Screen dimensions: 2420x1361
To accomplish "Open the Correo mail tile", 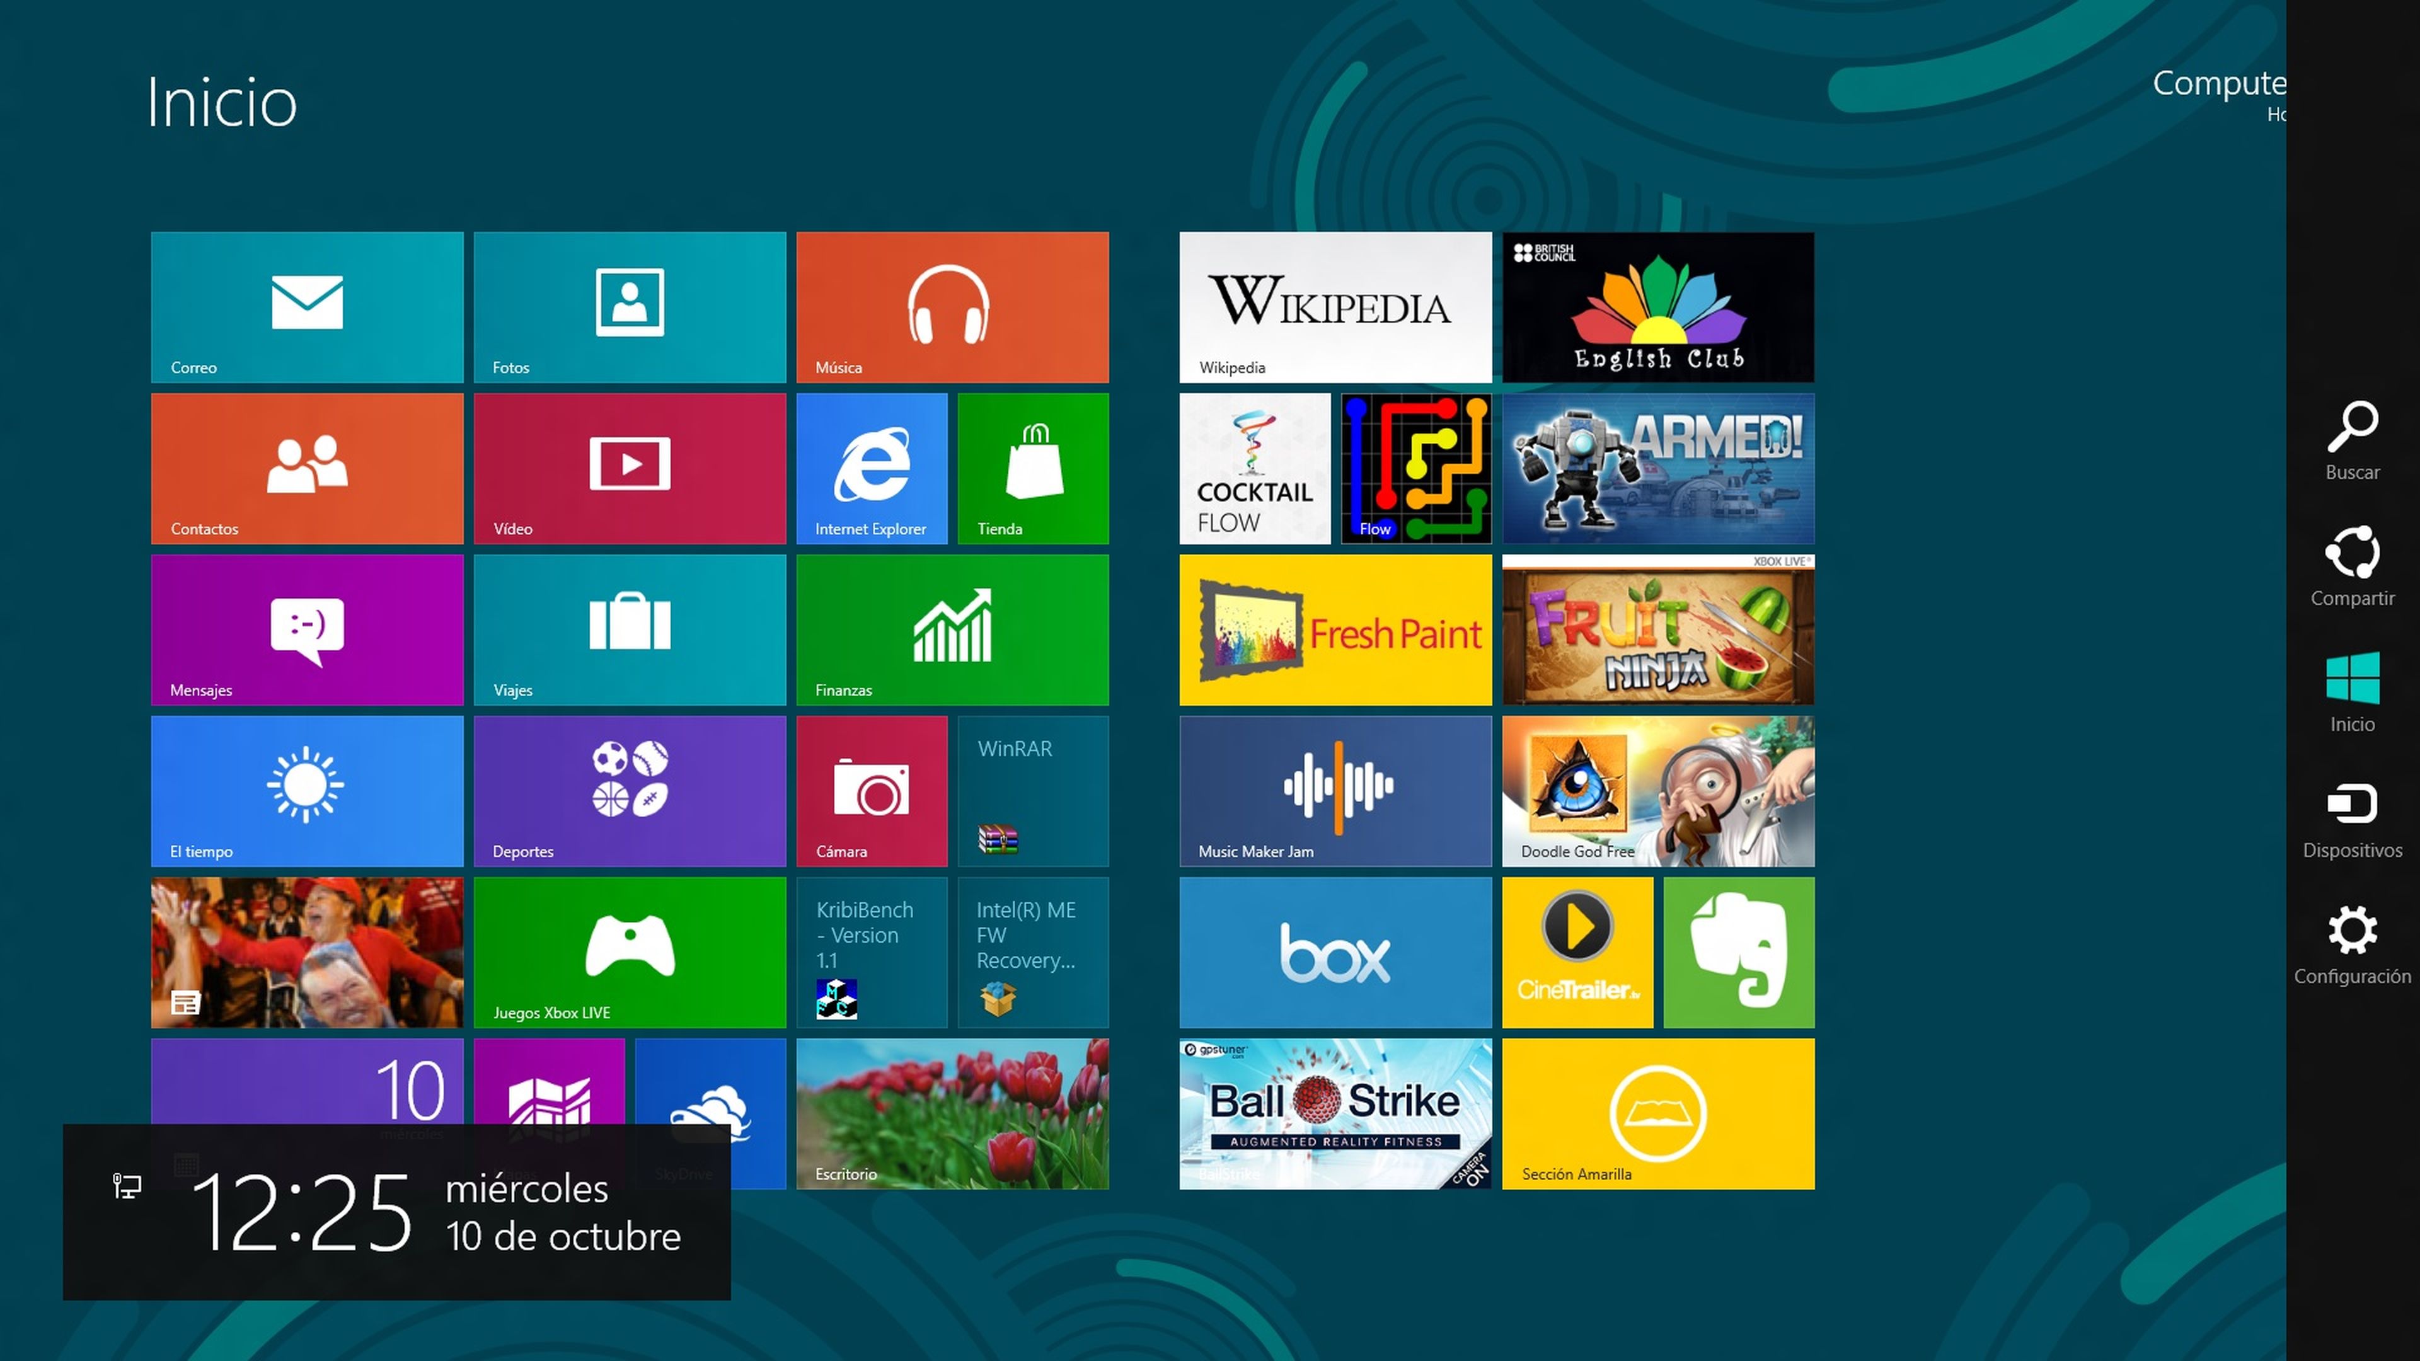I will 306,306.
